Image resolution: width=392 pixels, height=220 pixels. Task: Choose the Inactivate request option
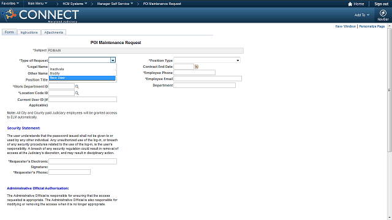82,69
